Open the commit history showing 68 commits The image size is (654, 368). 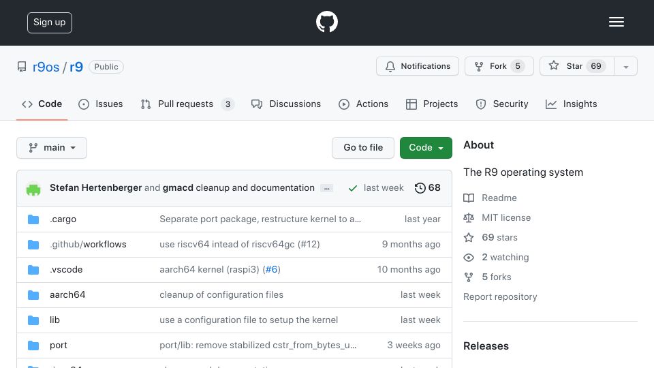click(428, 188)
